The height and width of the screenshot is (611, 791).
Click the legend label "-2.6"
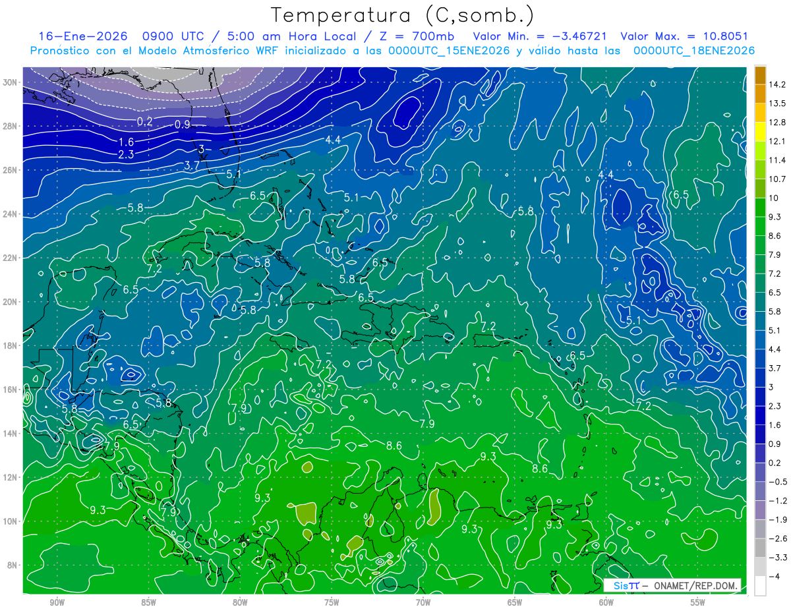tap(778, 538)
